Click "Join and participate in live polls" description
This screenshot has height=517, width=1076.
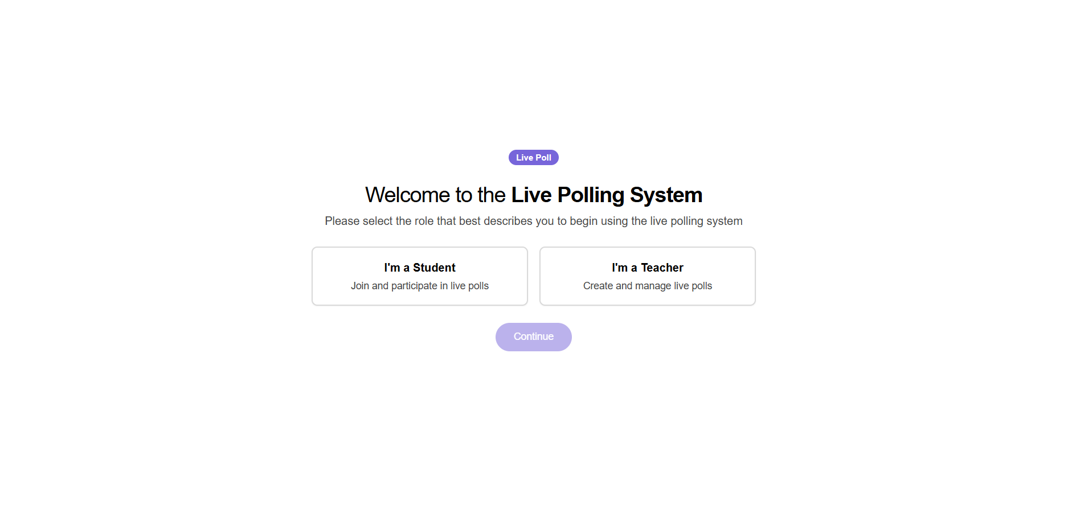point(419,286)
